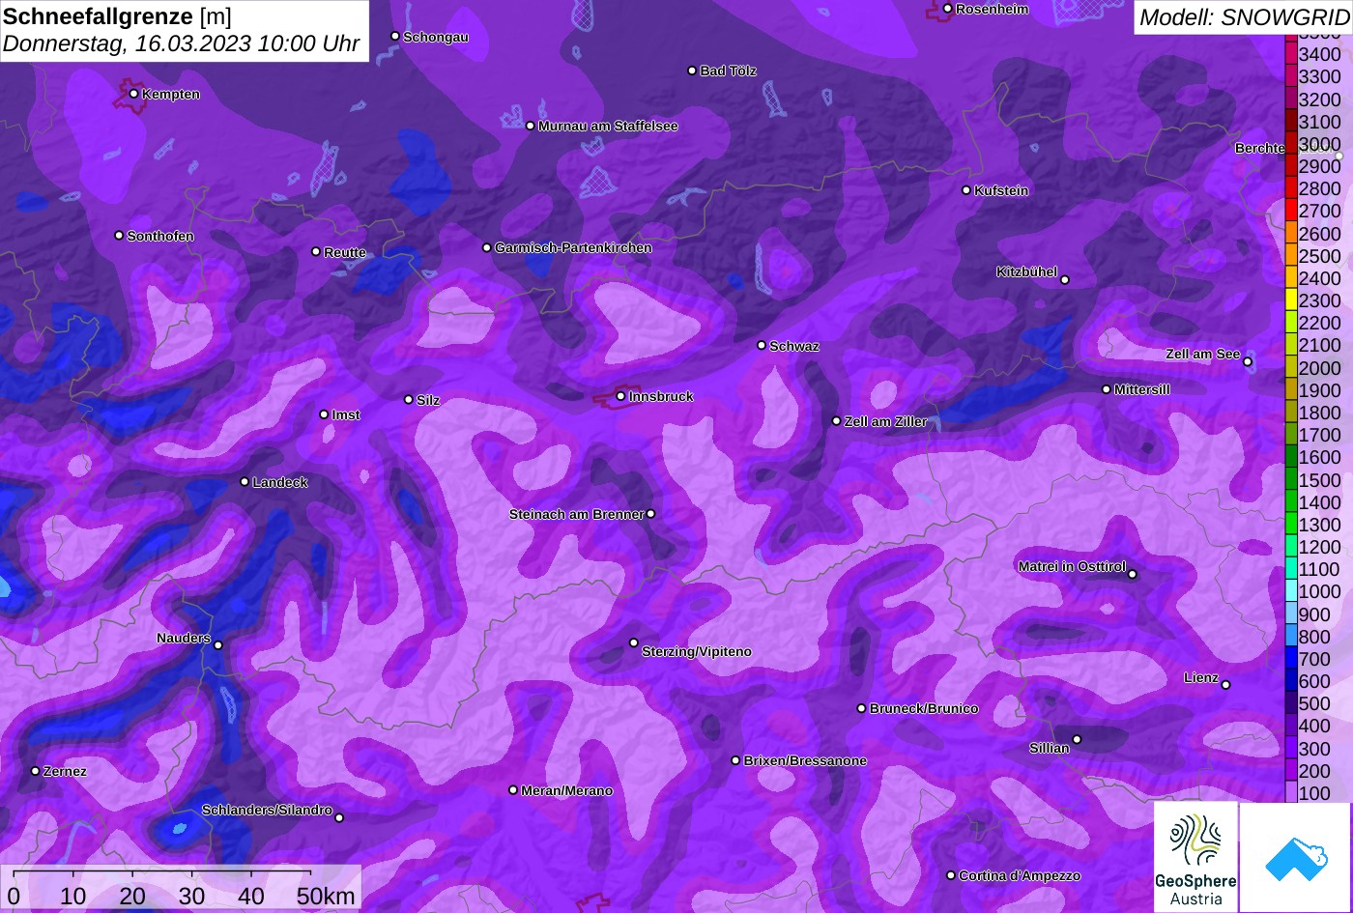The height and width of the screenshot is (913, 1353).
Task: Click the Sonthofen marker dot
Action: coord(119,235)
